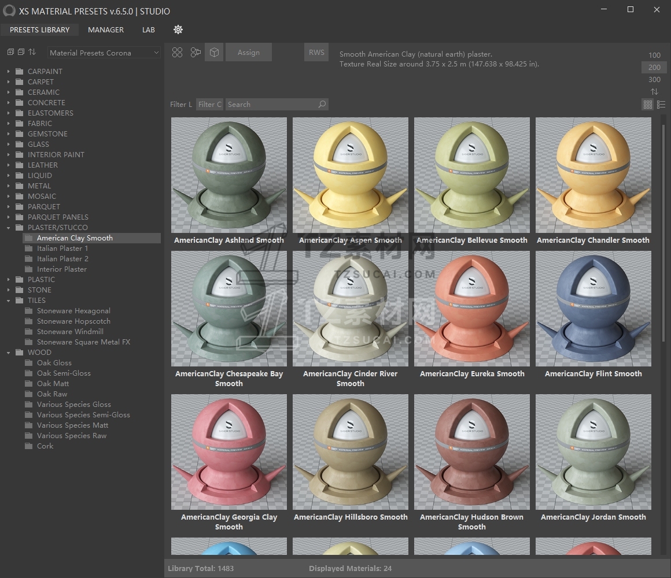Expand the CONCRETE folder arrow

click(x=8, y=103)
